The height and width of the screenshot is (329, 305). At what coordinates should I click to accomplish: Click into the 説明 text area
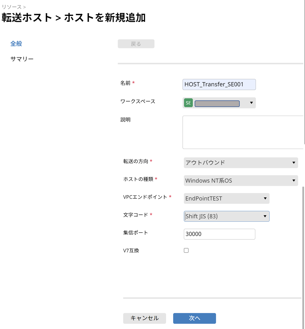(x=243, y=132)
